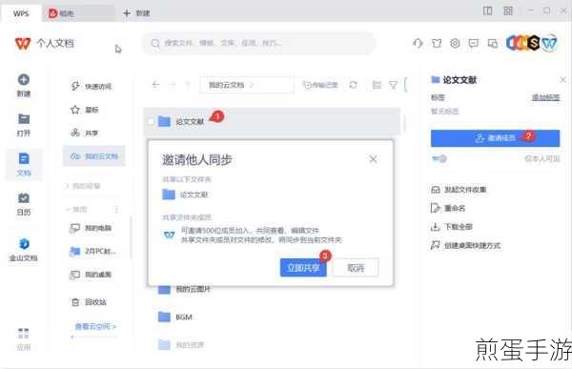The width and height of the screenshot is (572, 369).
Task: Click the 添加标签 link
Action: point(545,97)
